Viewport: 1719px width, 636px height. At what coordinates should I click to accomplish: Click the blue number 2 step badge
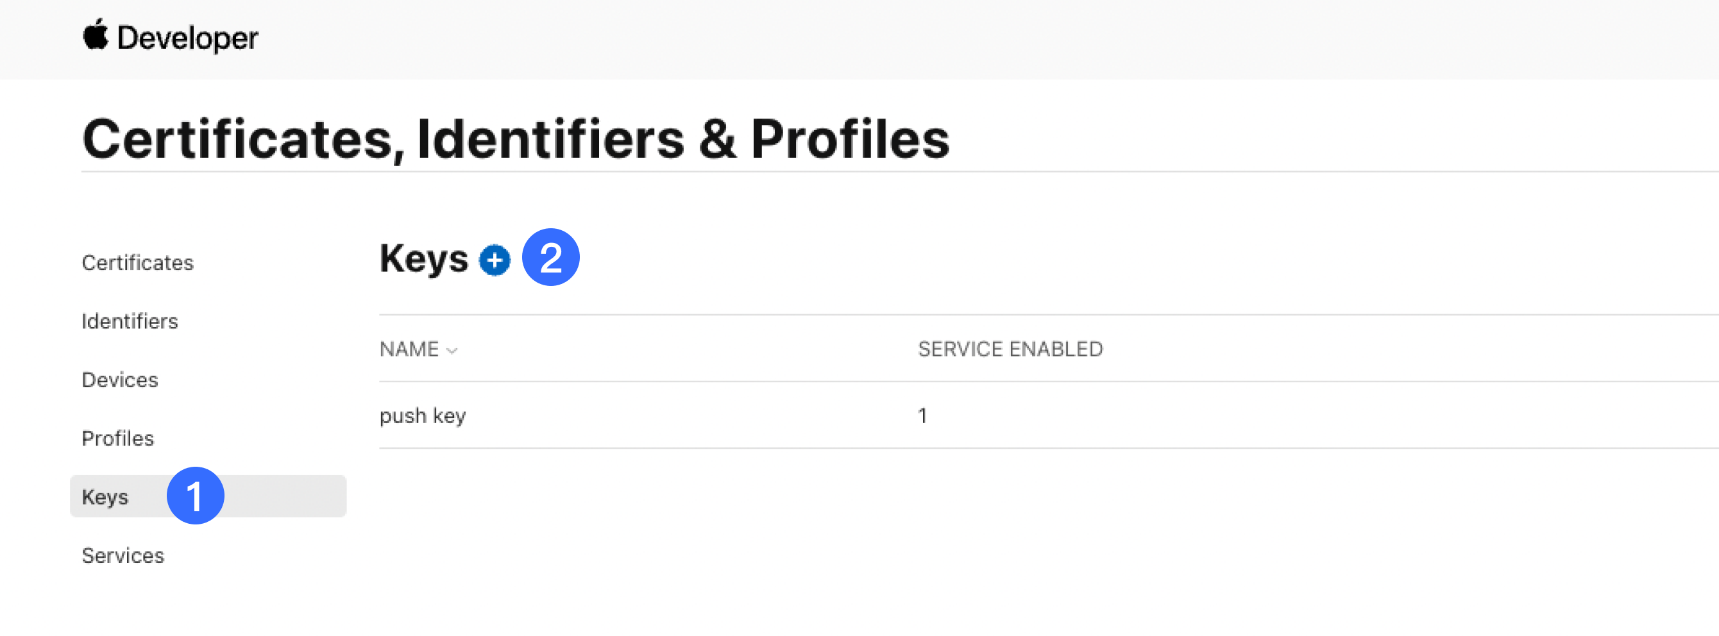coord(550,257)
